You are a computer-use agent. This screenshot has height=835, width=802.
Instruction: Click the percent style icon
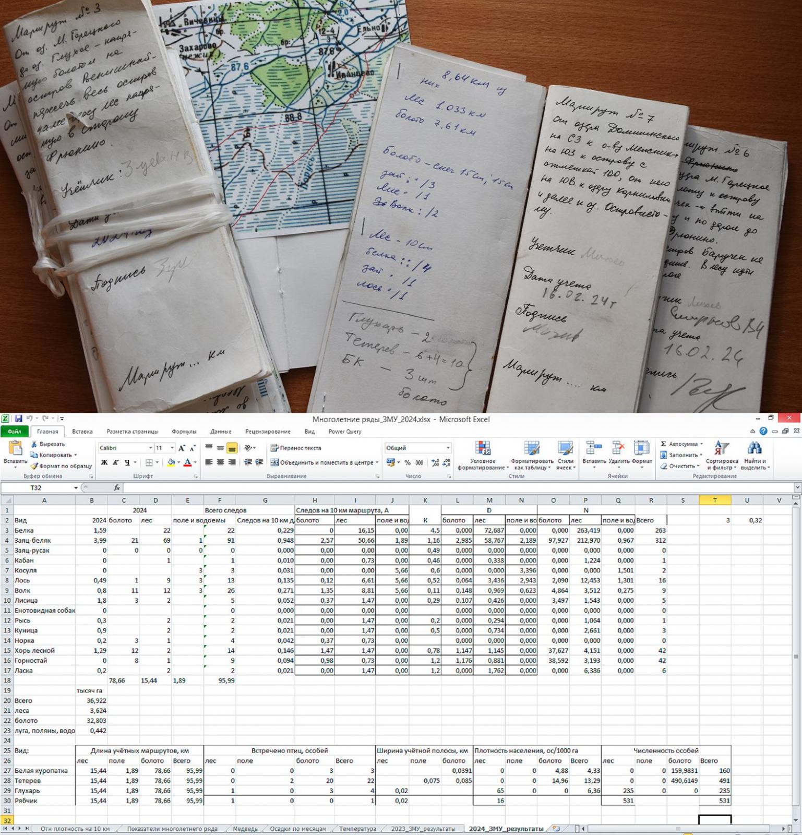click(408, 463)
